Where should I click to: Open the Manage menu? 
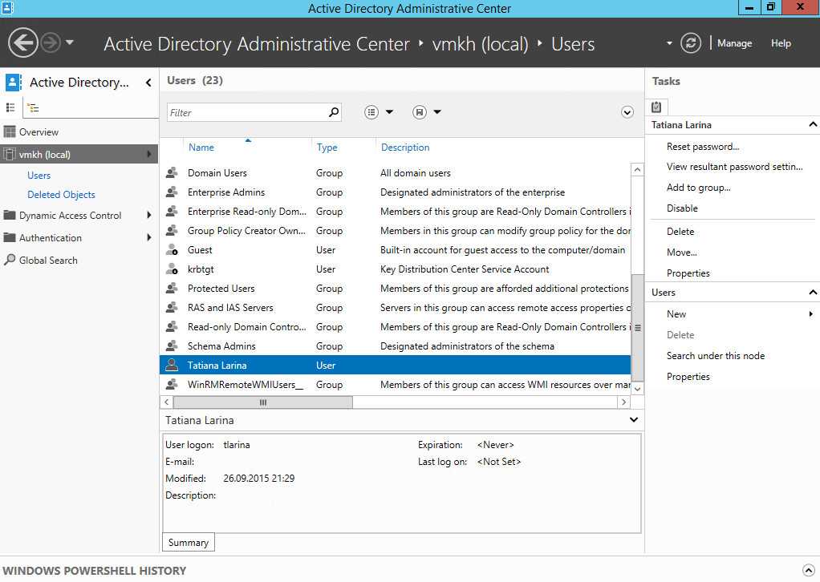734,43
